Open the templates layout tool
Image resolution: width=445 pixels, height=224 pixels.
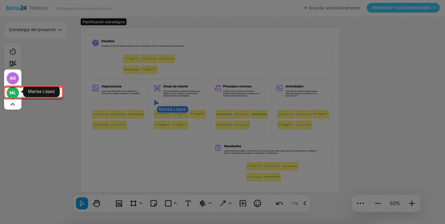pyautogui.click(x=119, y=204)
